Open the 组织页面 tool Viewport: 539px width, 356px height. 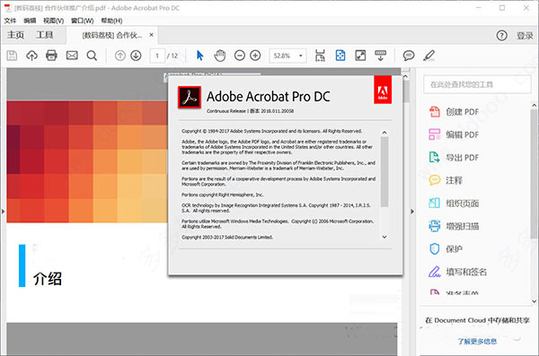454,204
